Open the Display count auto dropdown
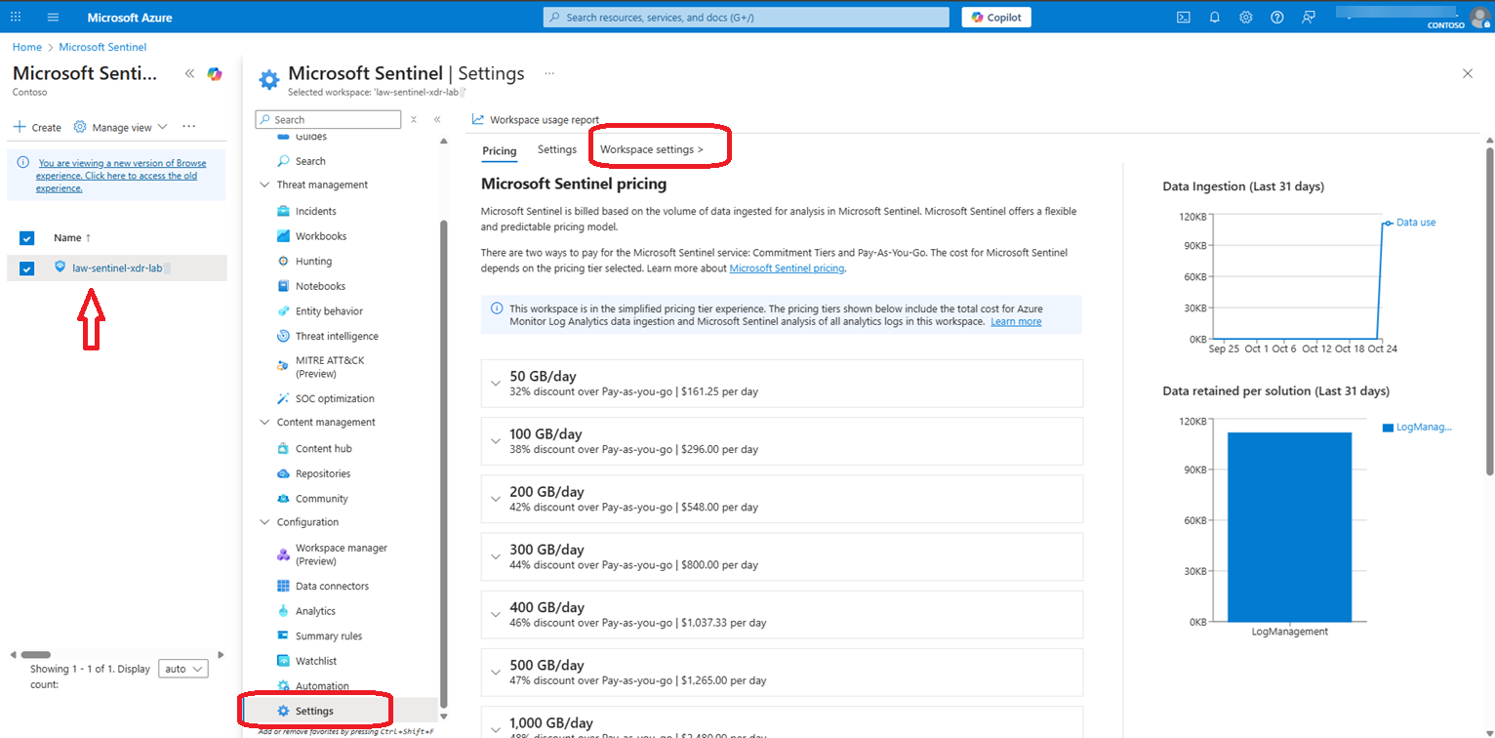Screen dimensions: 1495x738 (182, 669)
